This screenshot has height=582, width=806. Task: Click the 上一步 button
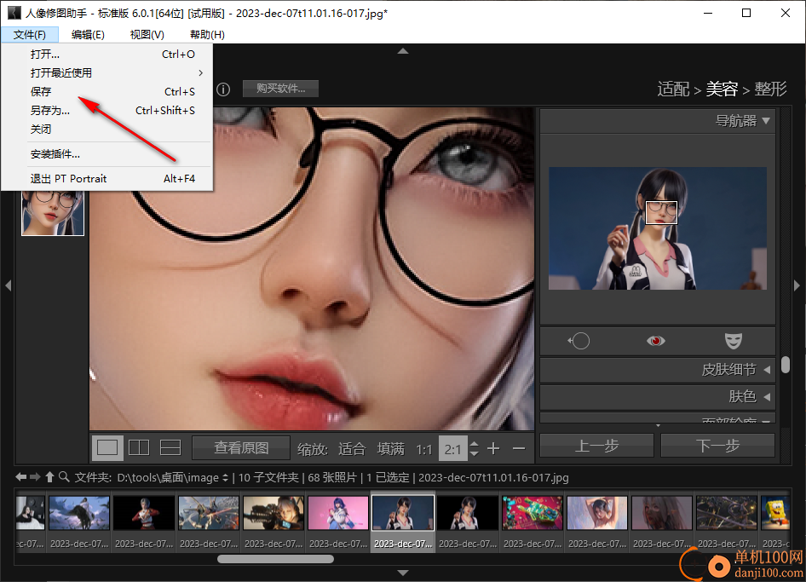coord(596,446)
